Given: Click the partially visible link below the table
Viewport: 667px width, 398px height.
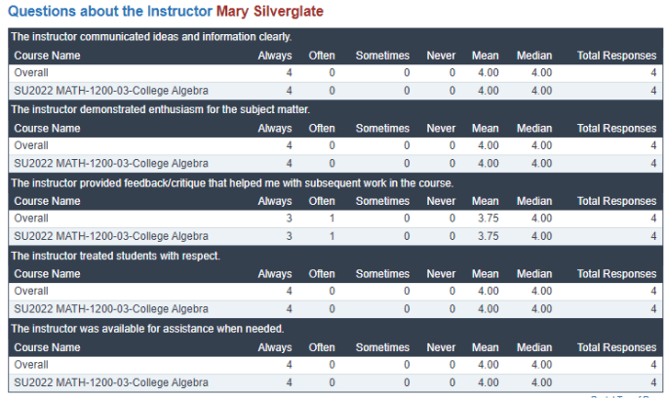Looking at the screenshot, I should click(624, 395).
